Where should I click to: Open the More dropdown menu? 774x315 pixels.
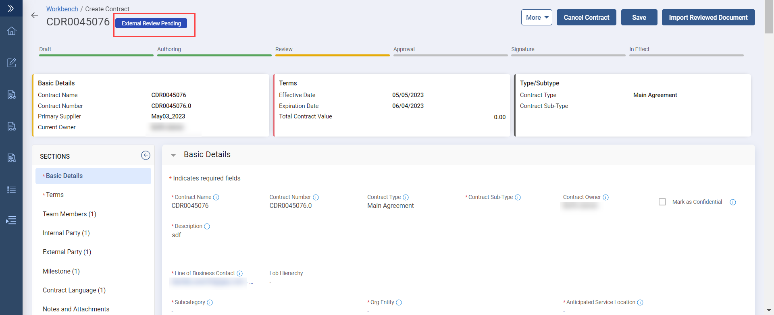[536, 17]
